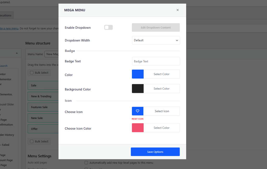
Task: Click the Select Icon button
Action: [162, 111]
